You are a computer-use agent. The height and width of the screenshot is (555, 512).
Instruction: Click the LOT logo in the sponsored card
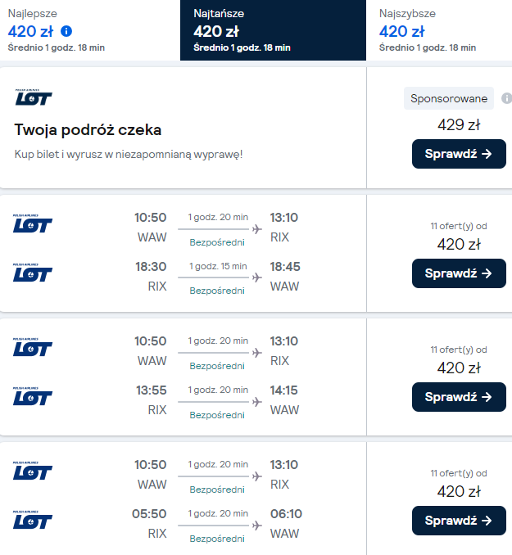[x=33, y=97]
